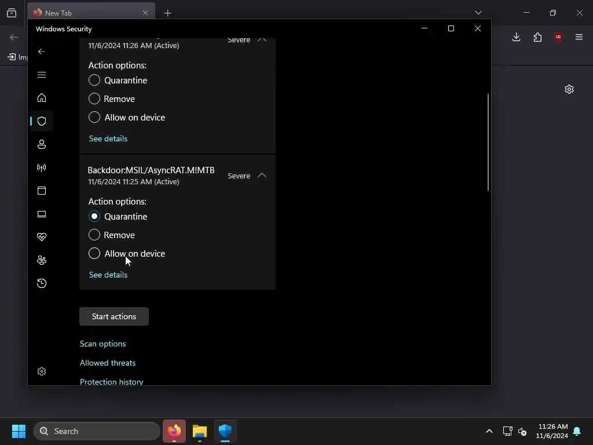Go back in Windows Security
Image resolution: width=593 pixels, height=445 pixels.
click(42, 52)
